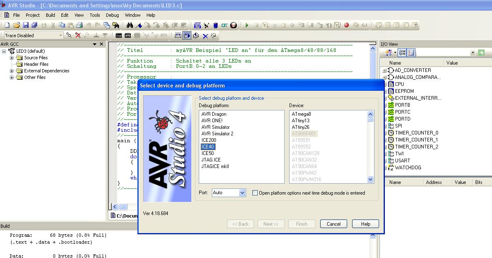Select ATmega8 in Device list
The image size is (492, 258).
pos(301,114)
